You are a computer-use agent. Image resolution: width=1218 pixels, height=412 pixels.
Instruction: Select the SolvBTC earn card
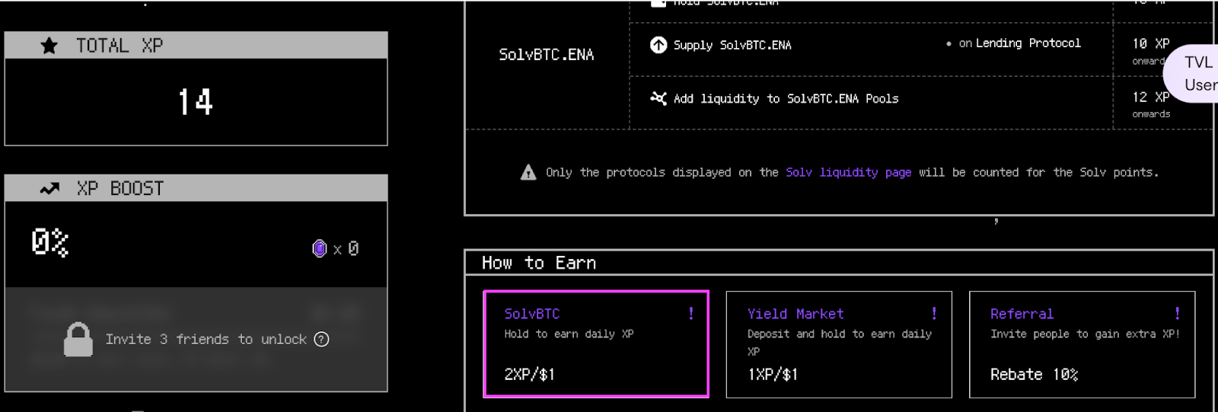(596, 343)
